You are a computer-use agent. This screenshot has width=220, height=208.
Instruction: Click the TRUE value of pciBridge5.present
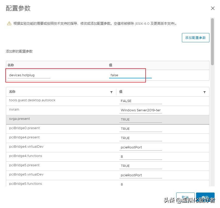pyautogui.click(x=140, y=166)
